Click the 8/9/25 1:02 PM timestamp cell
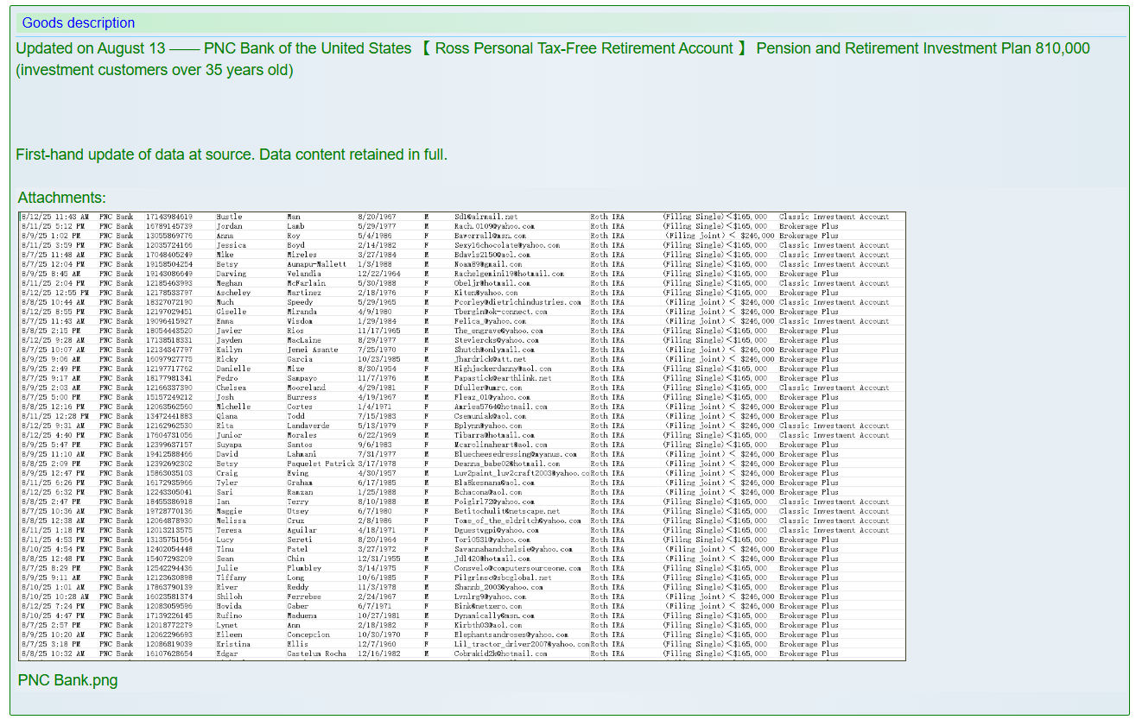This screenshot has height=726, width=1136. tap(52, 236)
